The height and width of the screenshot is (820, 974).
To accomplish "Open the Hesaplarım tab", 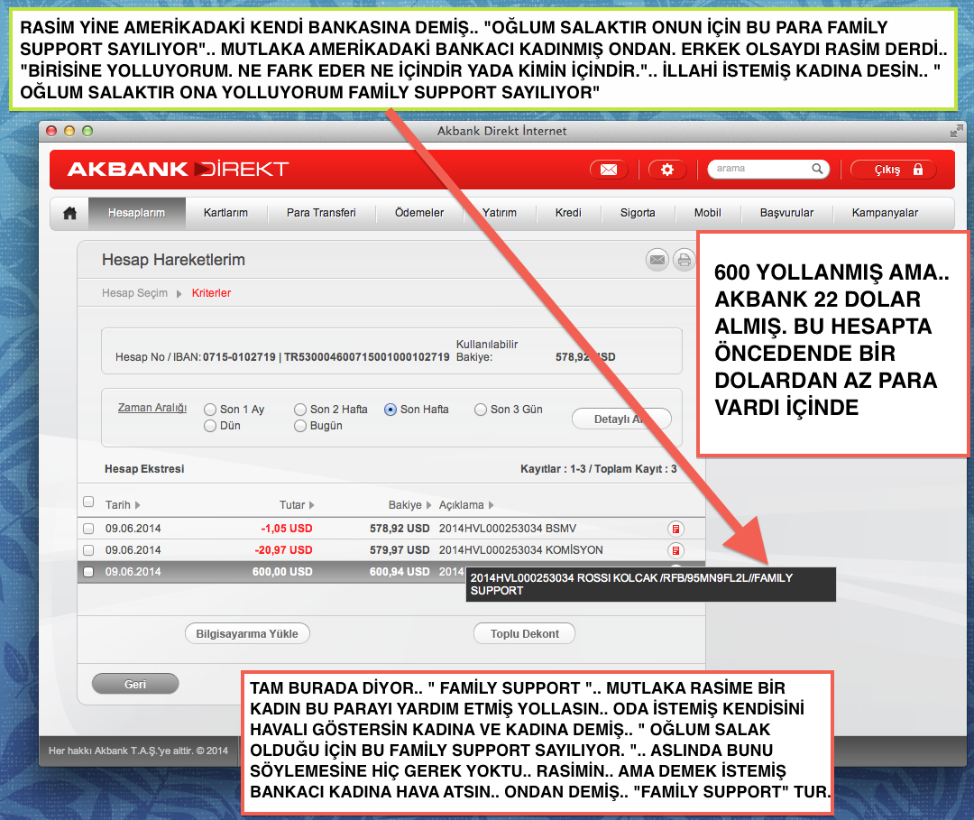I will [x=137, y=213].
